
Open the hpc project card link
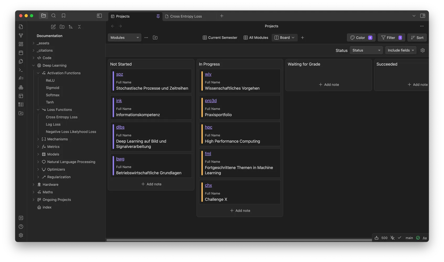tap(208, 127)
